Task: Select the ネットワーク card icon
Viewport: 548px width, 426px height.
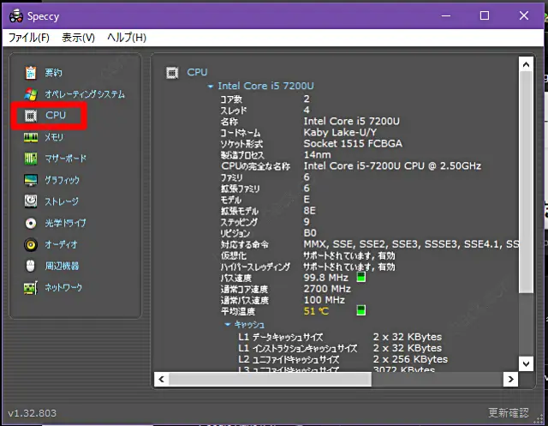Action: click(31, 288)
